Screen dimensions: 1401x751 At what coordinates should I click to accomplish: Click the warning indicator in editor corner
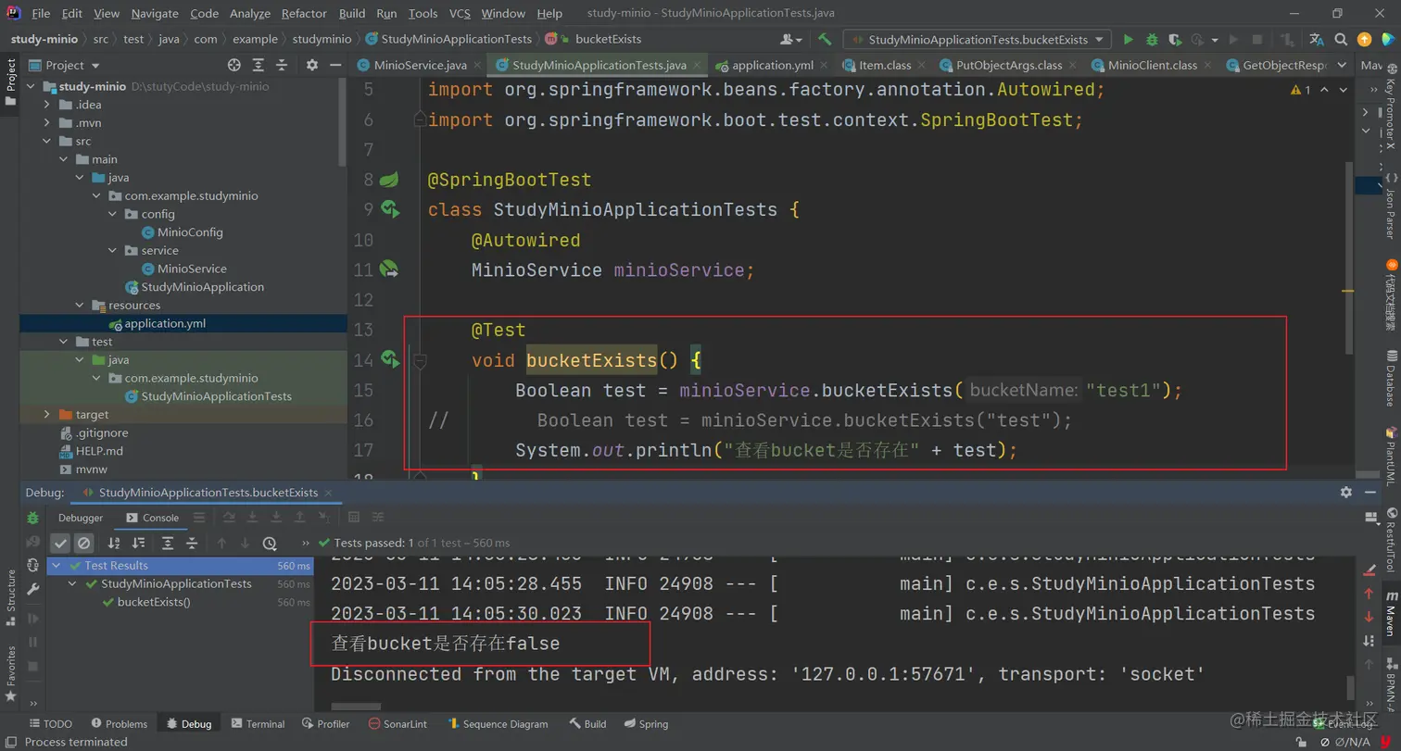pos(1301,90)
